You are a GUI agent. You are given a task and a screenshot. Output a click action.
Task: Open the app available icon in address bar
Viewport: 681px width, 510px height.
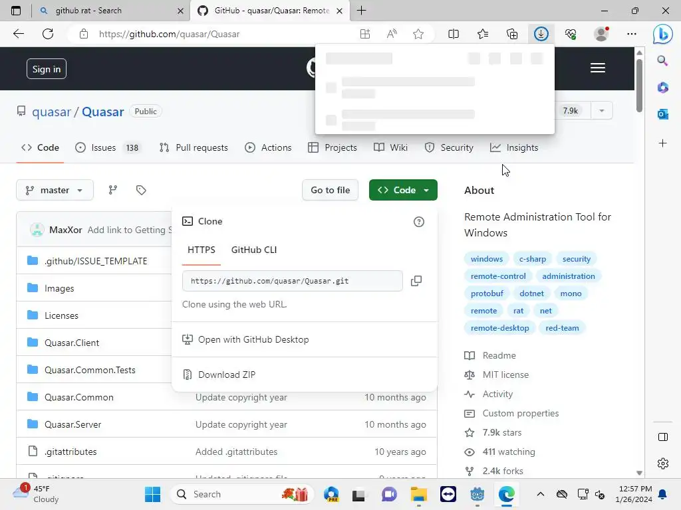pos(365,34)
